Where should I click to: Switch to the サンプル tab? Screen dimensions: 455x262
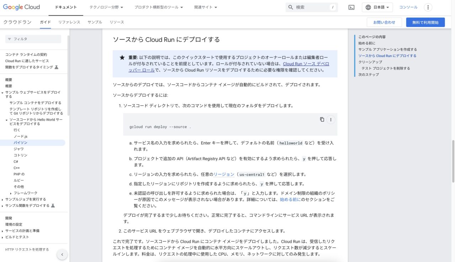tap(95, 22)
